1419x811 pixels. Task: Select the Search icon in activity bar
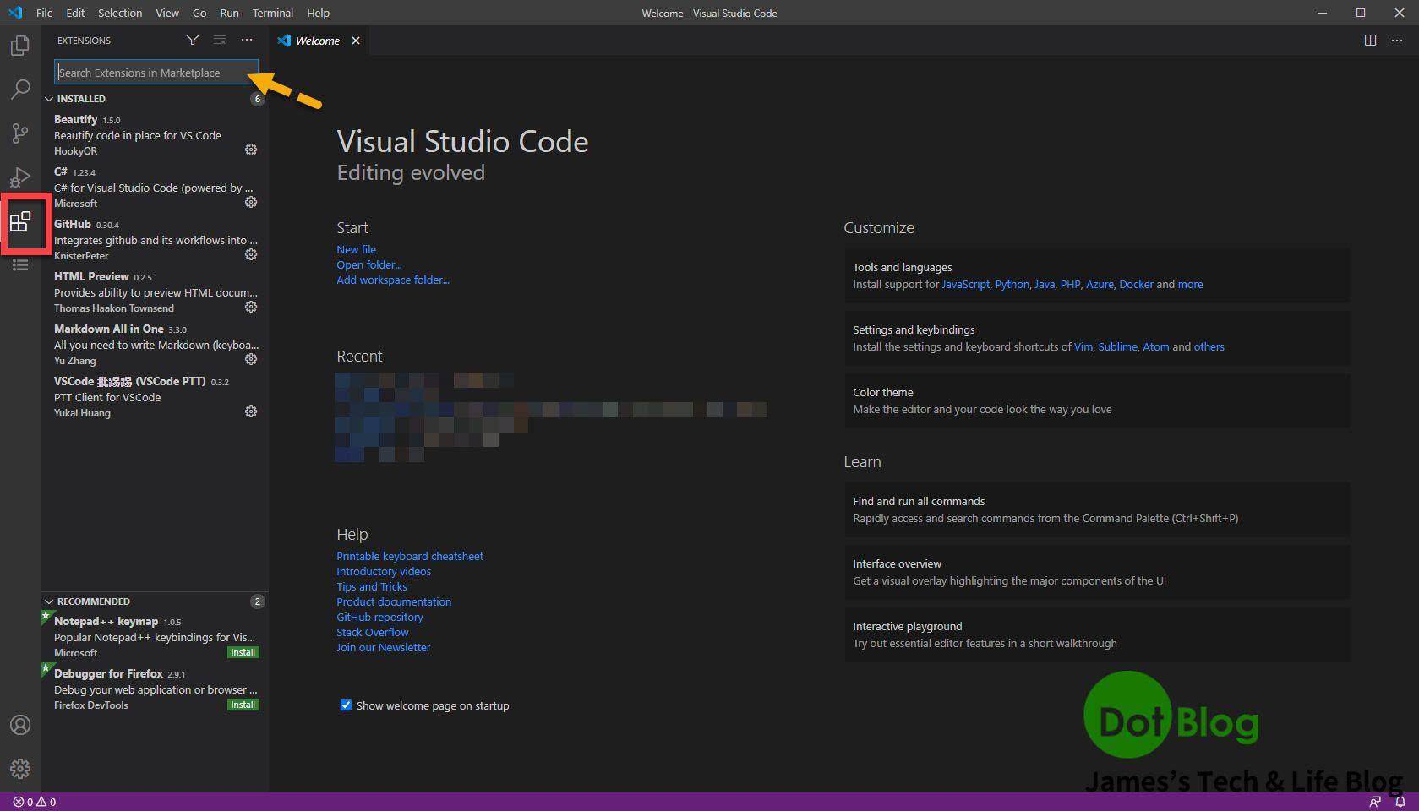(20, 90)
